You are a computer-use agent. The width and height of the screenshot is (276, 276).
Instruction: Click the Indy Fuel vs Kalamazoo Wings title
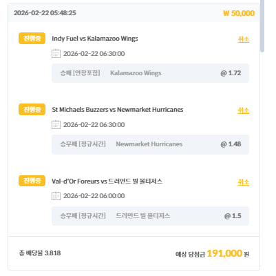(x=95, y=39)
